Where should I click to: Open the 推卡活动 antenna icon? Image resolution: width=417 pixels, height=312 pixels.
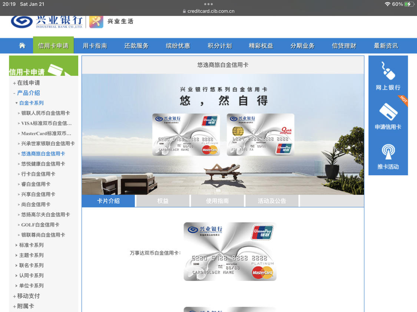click(x=388, y=152)
